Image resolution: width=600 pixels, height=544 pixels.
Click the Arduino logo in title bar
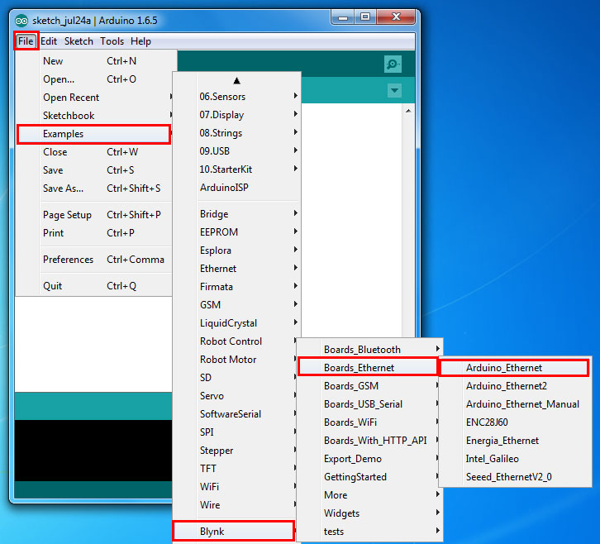tap(21, 21)
